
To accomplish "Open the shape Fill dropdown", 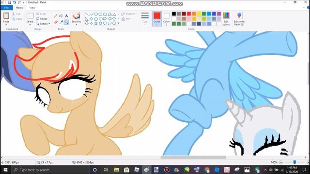I will point(126,19).
